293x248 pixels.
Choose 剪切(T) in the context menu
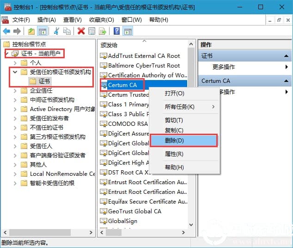184,120
